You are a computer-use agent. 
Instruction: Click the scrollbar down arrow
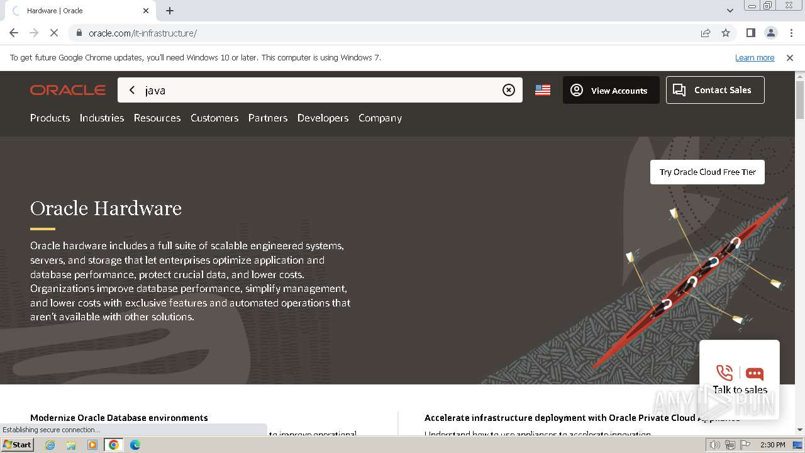point(800,430)
